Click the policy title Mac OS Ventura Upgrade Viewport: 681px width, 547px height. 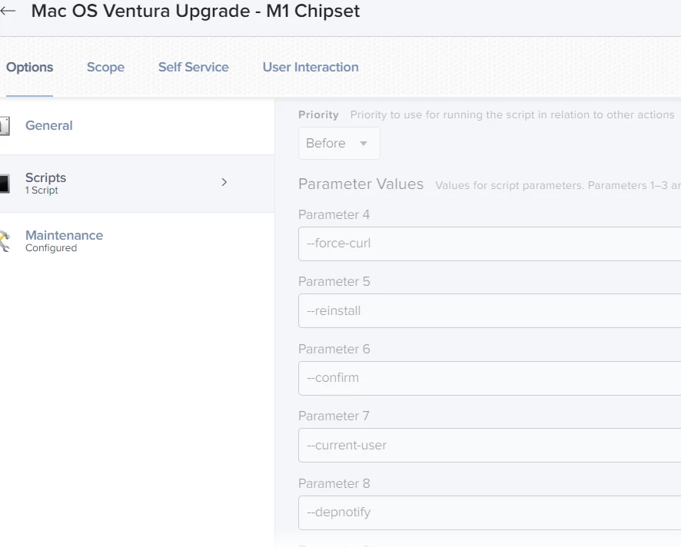tap(195, 11)
